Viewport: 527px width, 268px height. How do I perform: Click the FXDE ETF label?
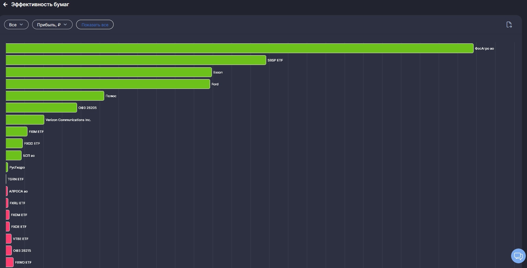[x=19, y=227]
